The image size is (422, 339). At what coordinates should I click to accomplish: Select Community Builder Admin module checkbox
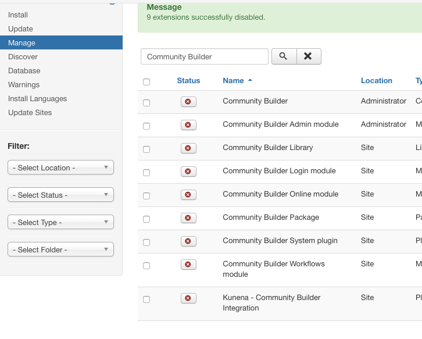coord(146,126)
